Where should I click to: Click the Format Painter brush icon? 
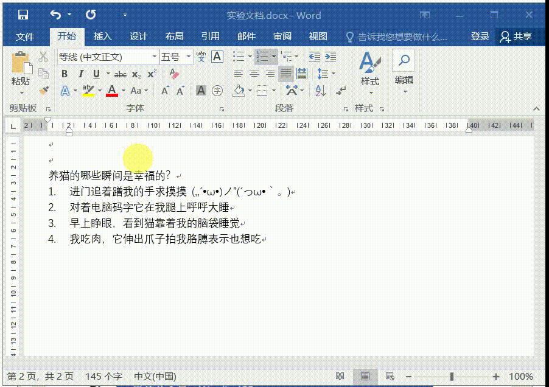point(43,90)
